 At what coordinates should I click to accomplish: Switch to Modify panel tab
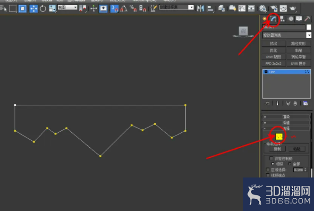273,19
